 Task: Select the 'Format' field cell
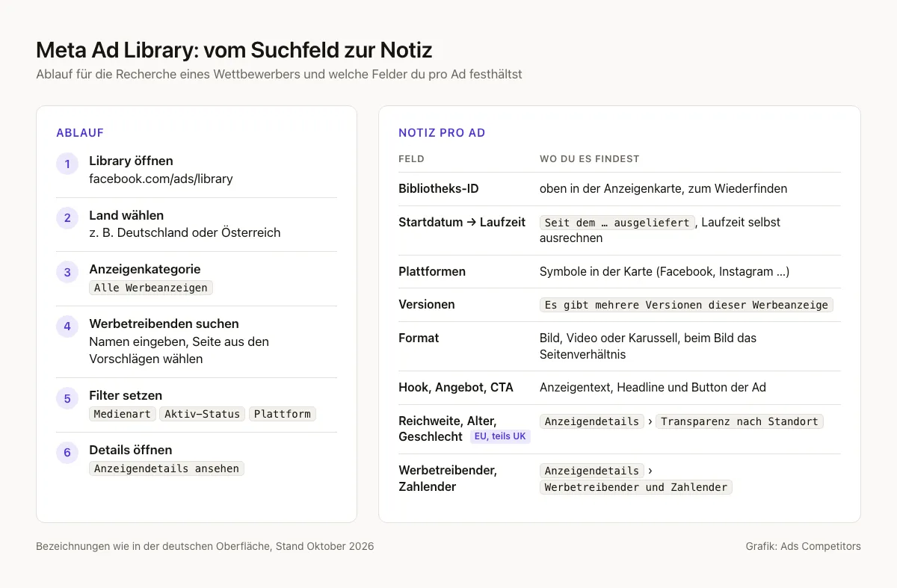419,338
